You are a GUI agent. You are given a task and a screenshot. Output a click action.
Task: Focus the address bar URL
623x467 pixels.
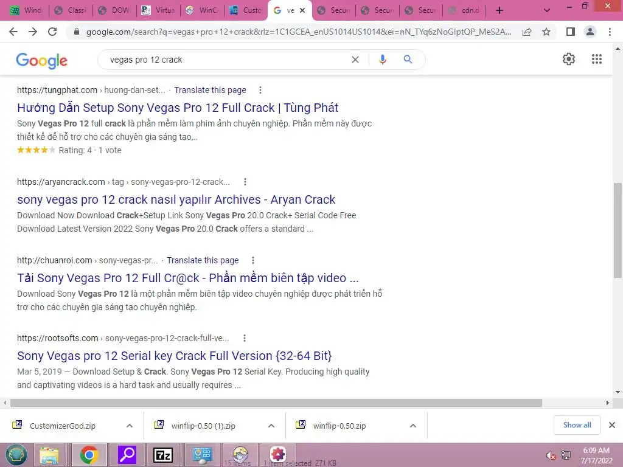(299, 32)
